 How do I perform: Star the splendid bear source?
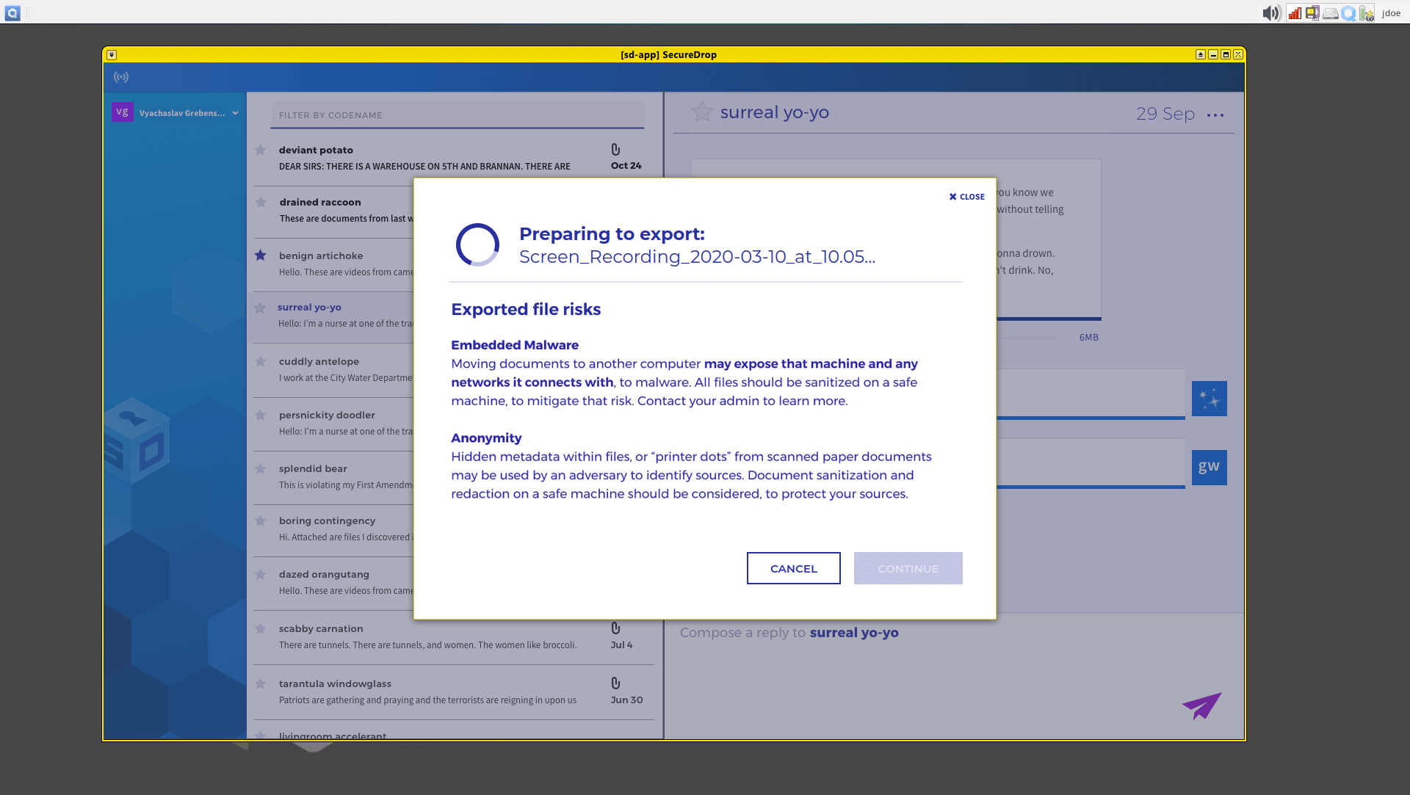pos(260,468)
